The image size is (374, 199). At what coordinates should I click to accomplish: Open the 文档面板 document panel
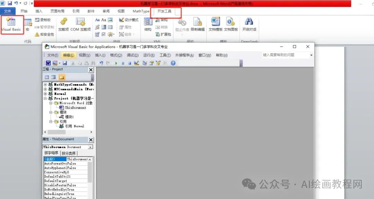(x=231, y=25)
